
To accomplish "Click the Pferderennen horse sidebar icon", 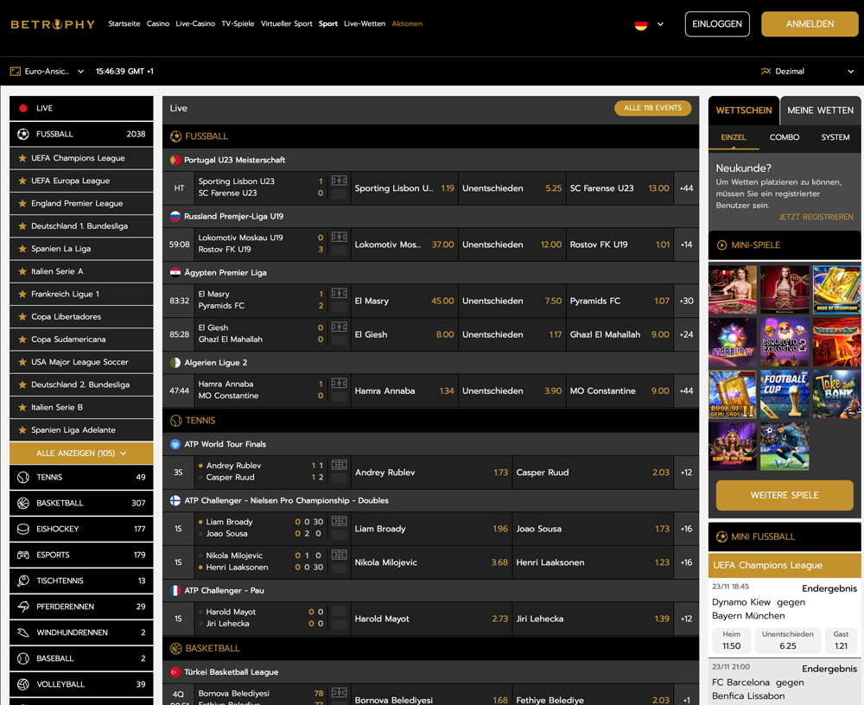I will [x=23, y=607].
